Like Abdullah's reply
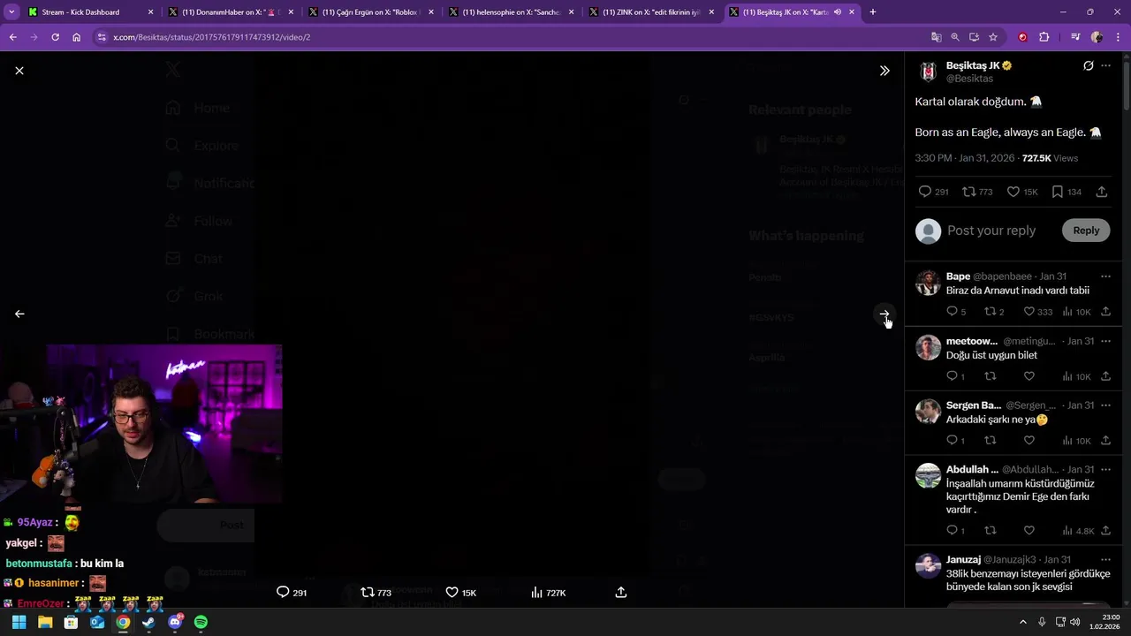Screen dimensions: 1131x636 1029,531
